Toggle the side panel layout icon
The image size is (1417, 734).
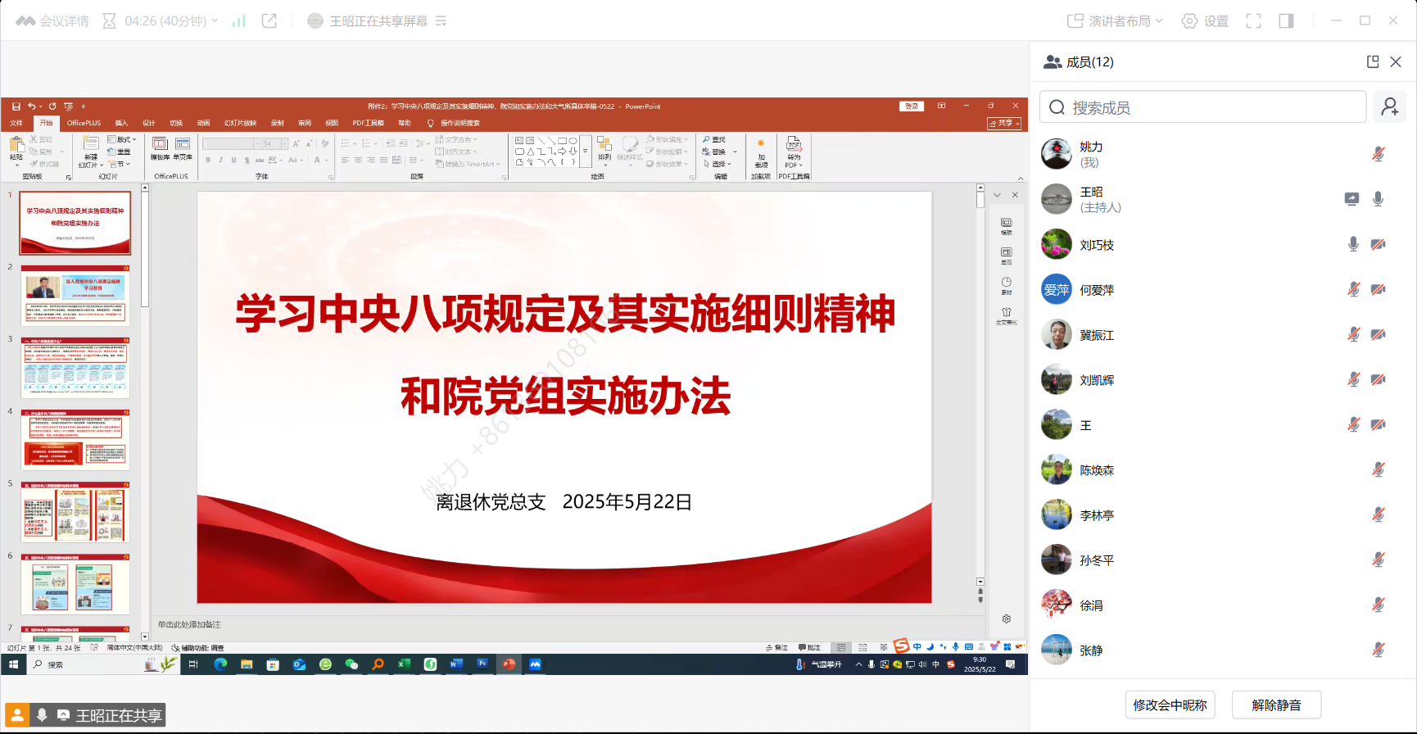click(1286, 21)
